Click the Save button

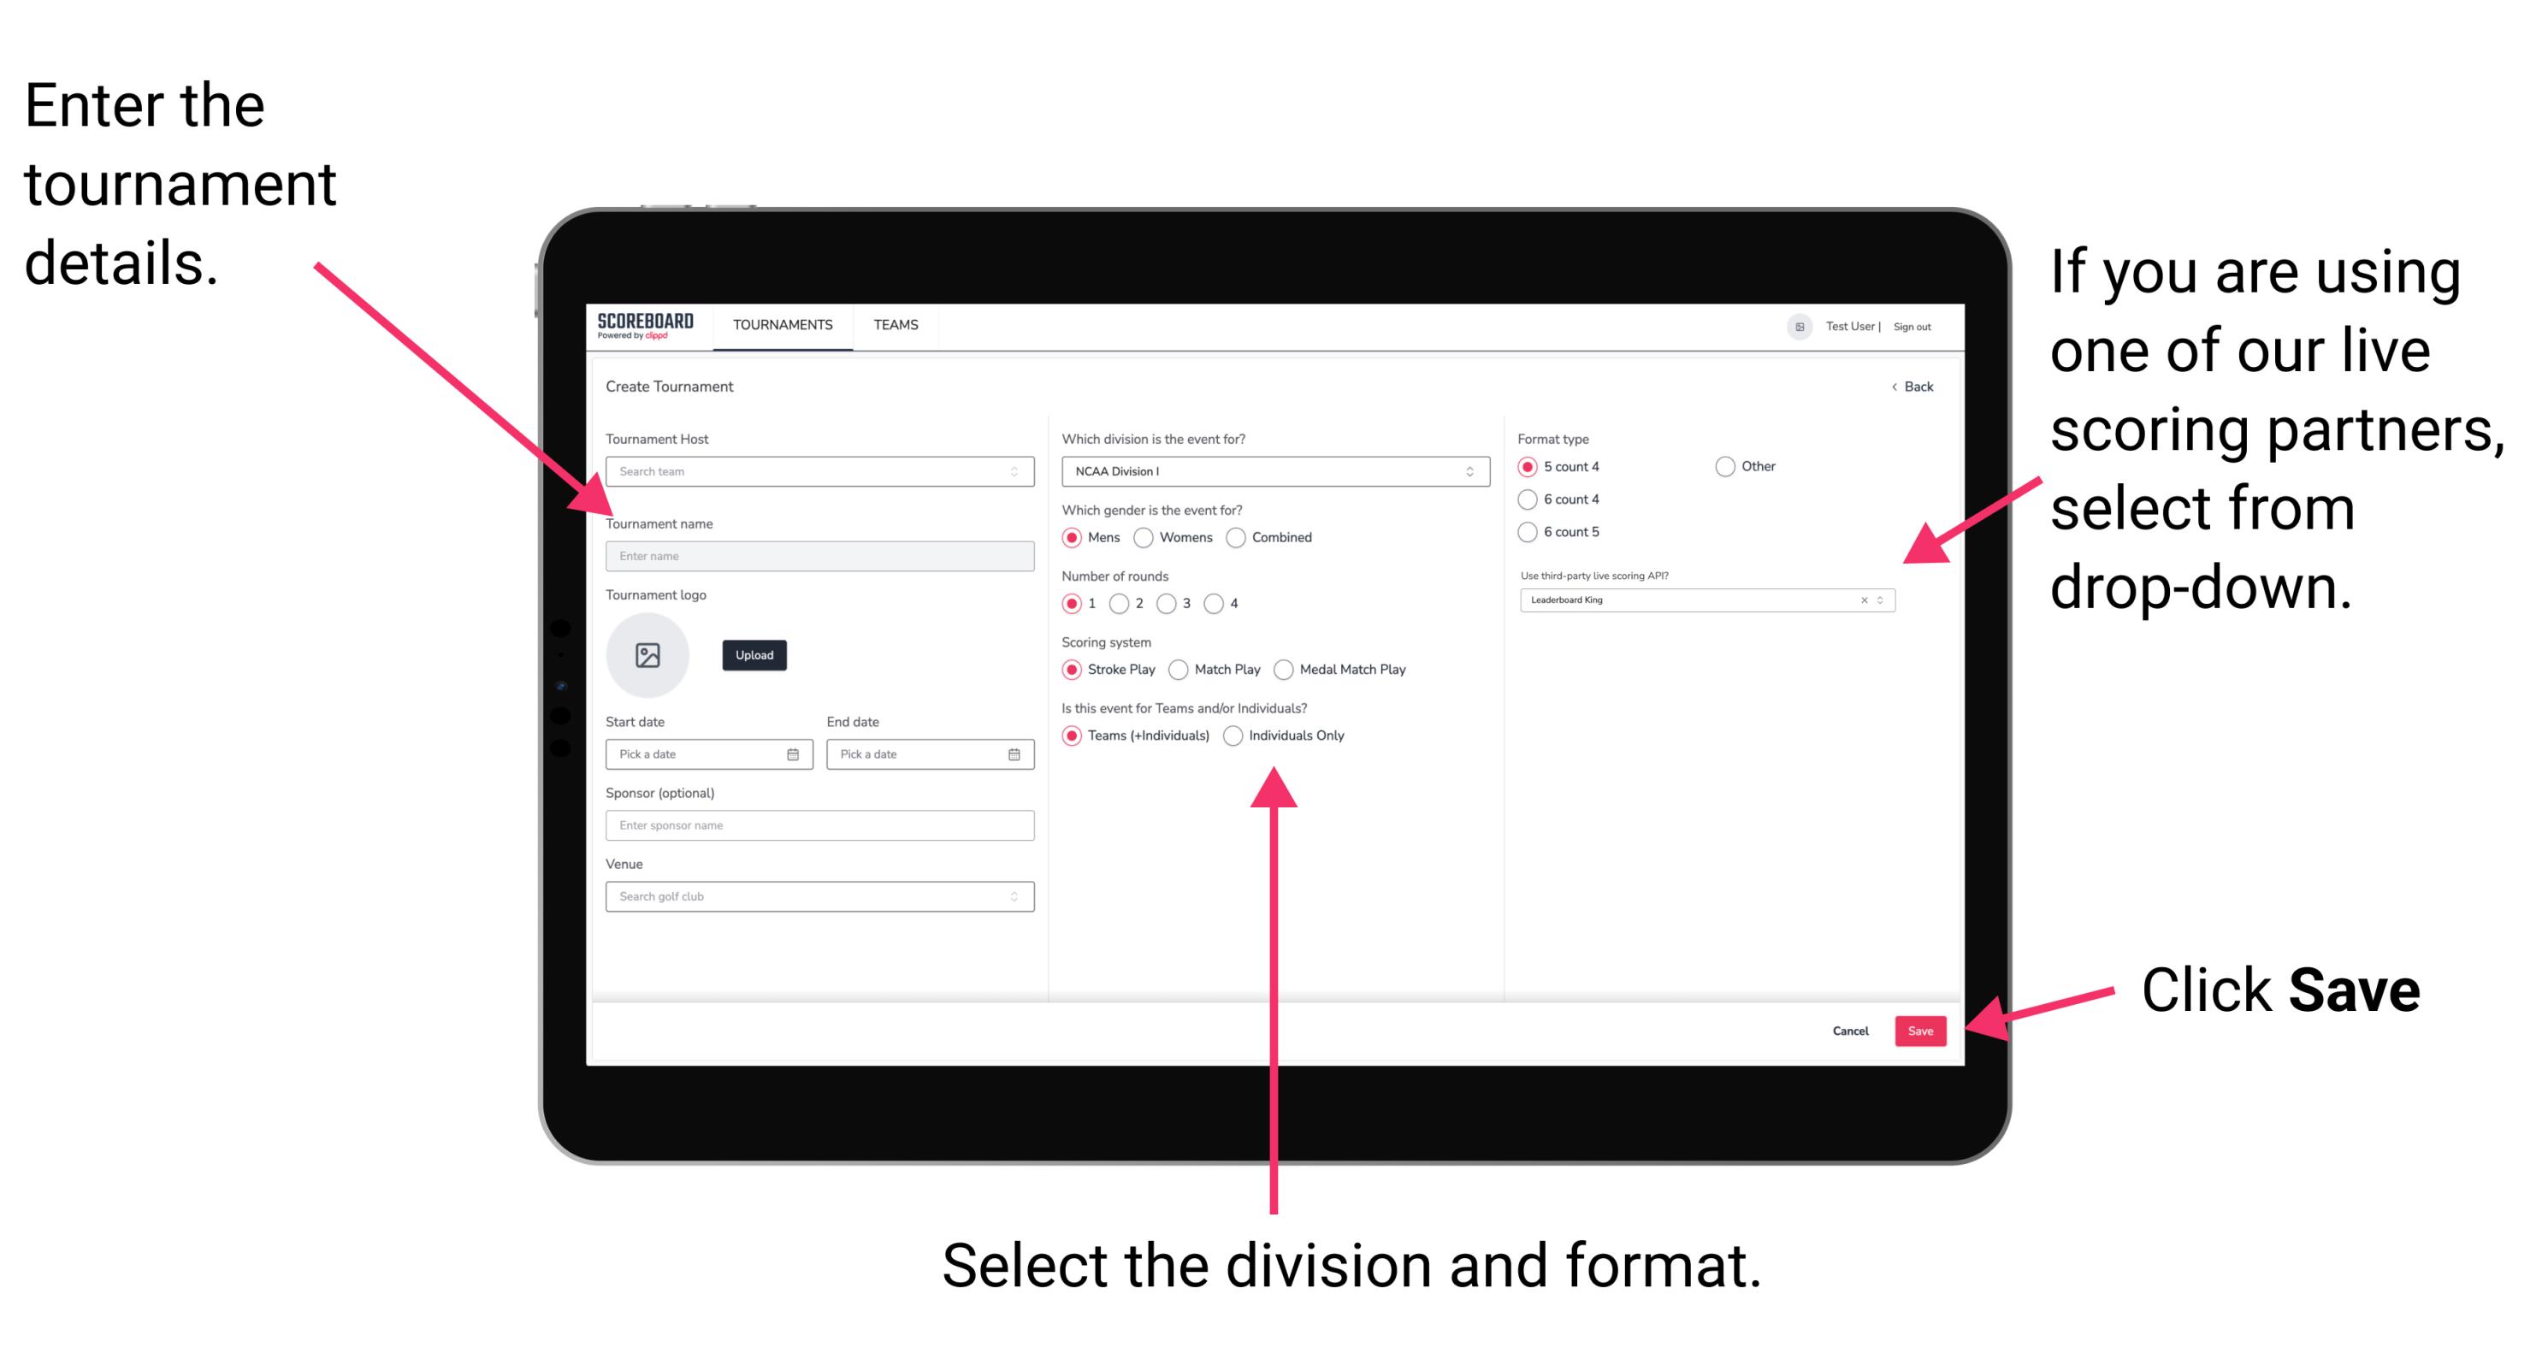point(1924,1030)
